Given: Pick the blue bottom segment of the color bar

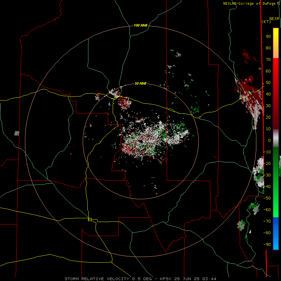Looking at the screenshot, I should [x=276, y=234].
